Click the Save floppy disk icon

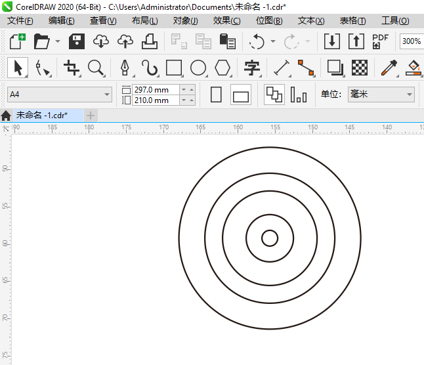[x=77, y=41]
